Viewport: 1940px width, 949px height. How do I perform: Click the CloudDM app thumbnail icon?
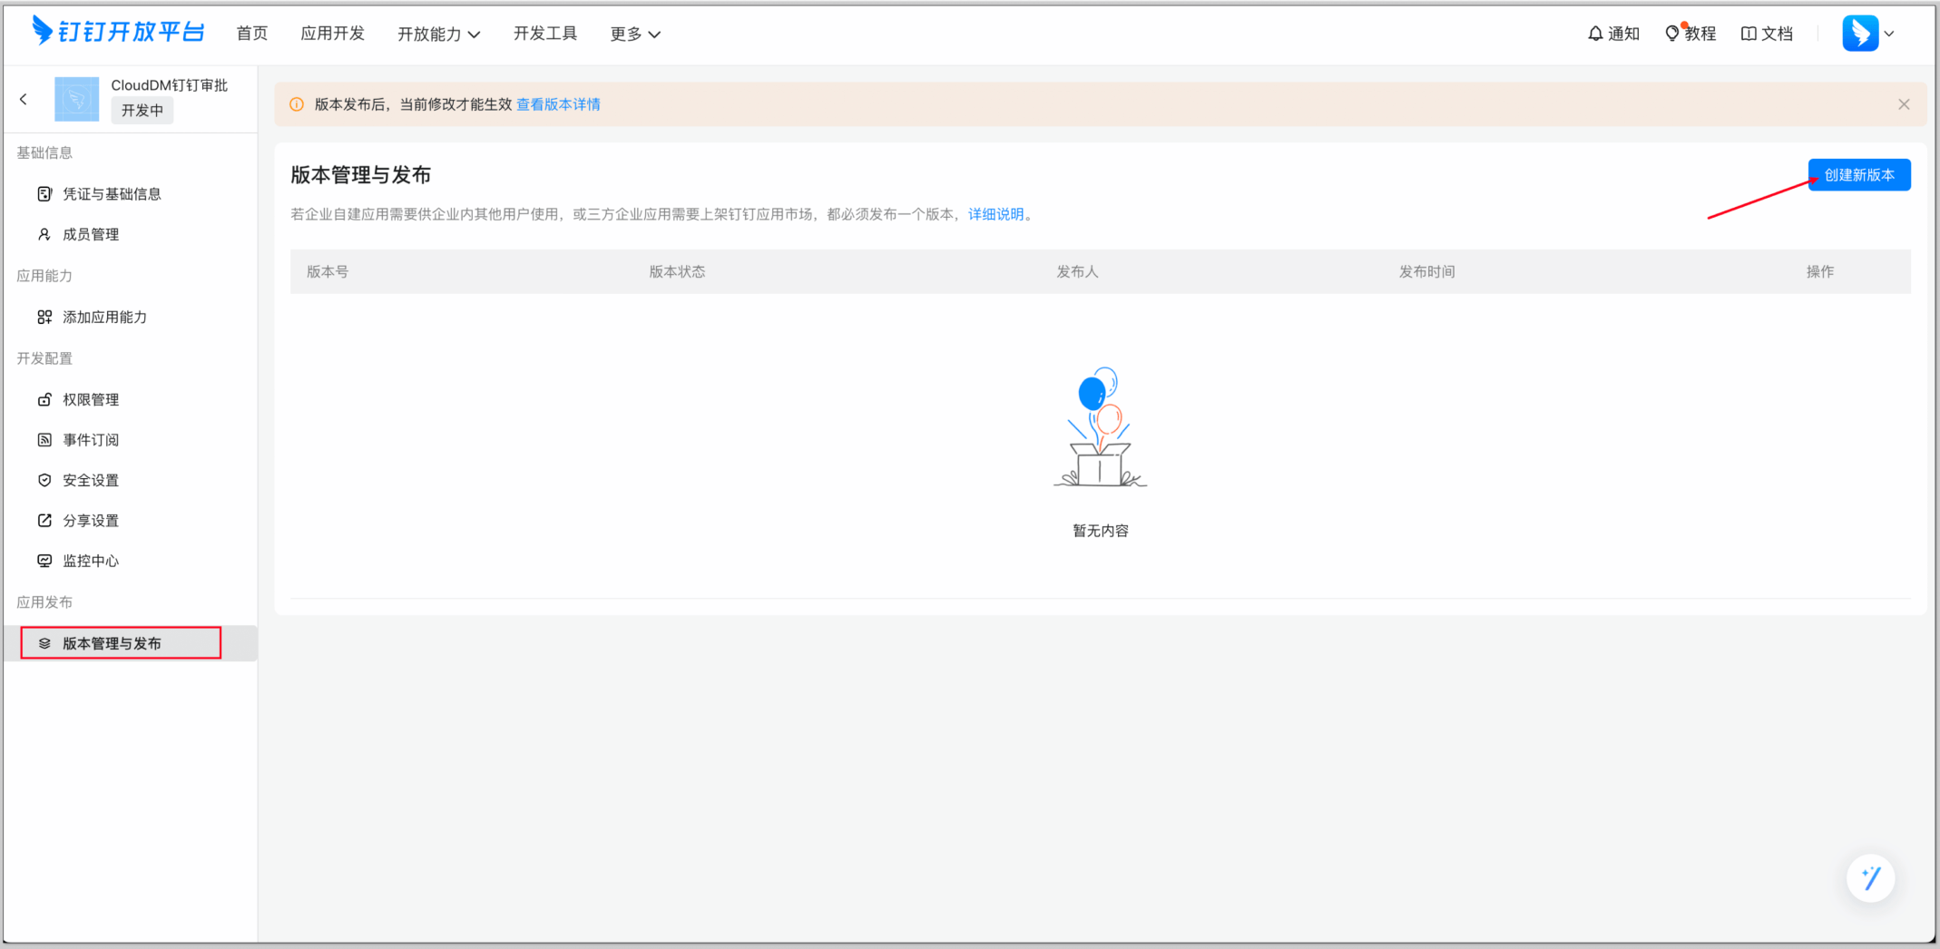tap(77, 99)
